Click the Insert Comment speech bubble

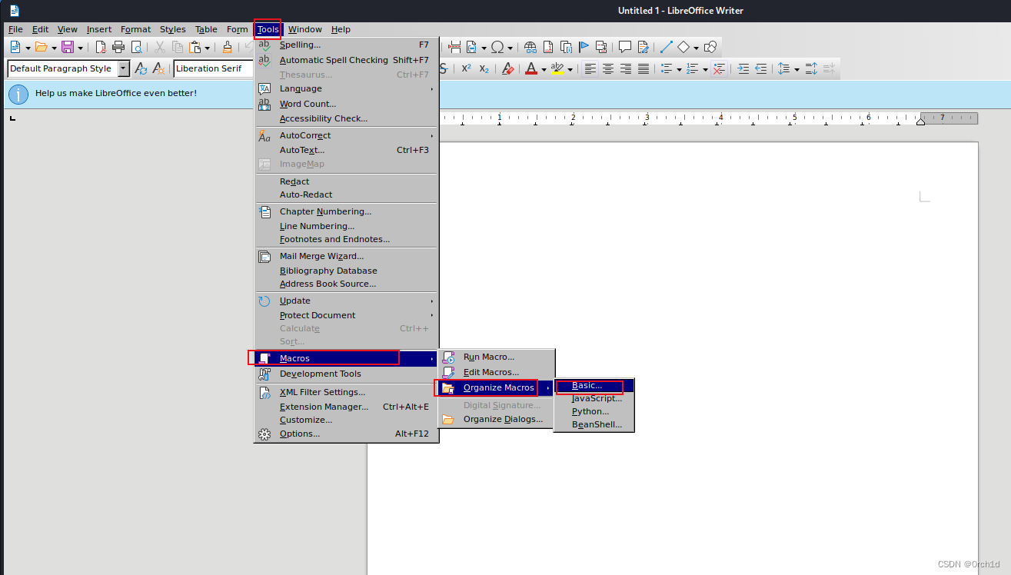[625, 48]
